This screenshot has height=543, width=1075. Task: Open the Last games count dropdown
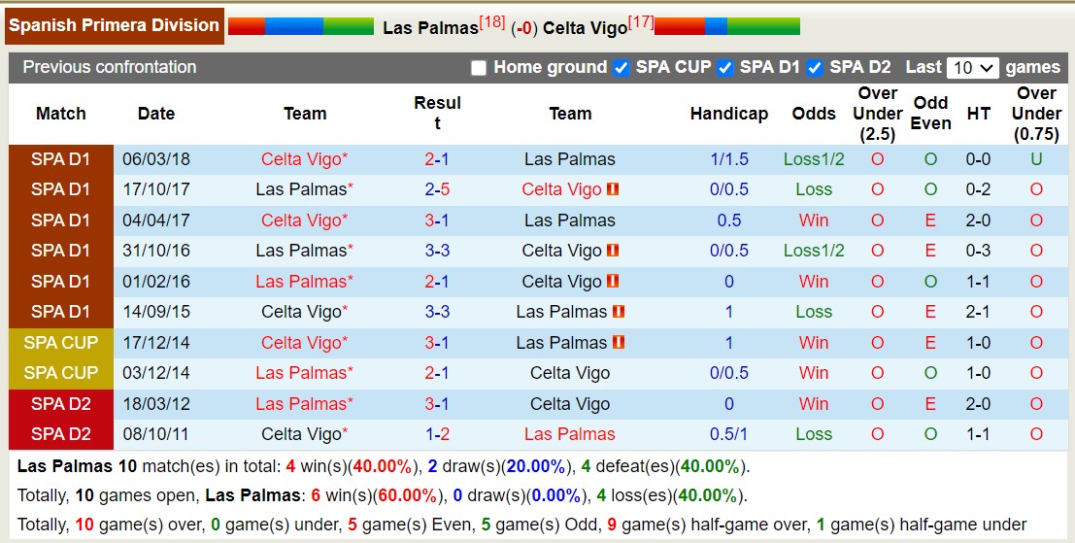pyautogui.click(x=973, y=68)
